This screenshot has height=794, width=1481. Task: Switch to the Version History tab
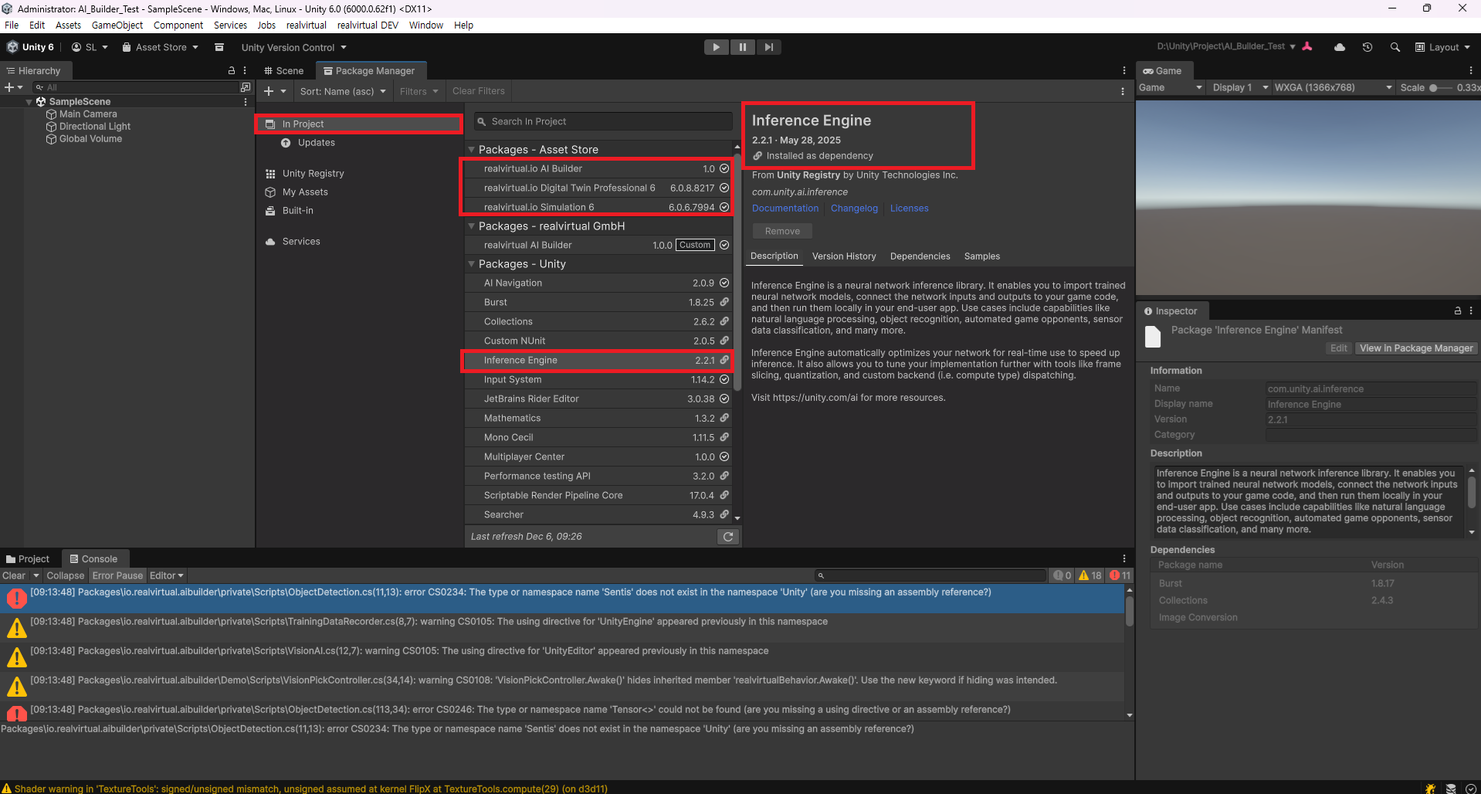click(x=843, y=256)
